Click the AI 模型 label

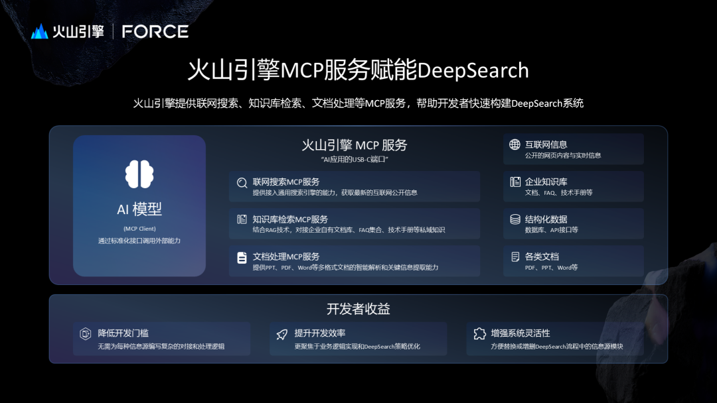139,209
